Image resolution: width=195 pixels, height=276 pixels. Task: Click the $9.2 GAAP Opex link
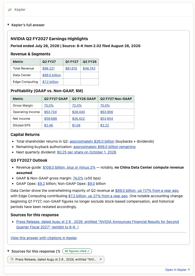[x=41, y=184]
